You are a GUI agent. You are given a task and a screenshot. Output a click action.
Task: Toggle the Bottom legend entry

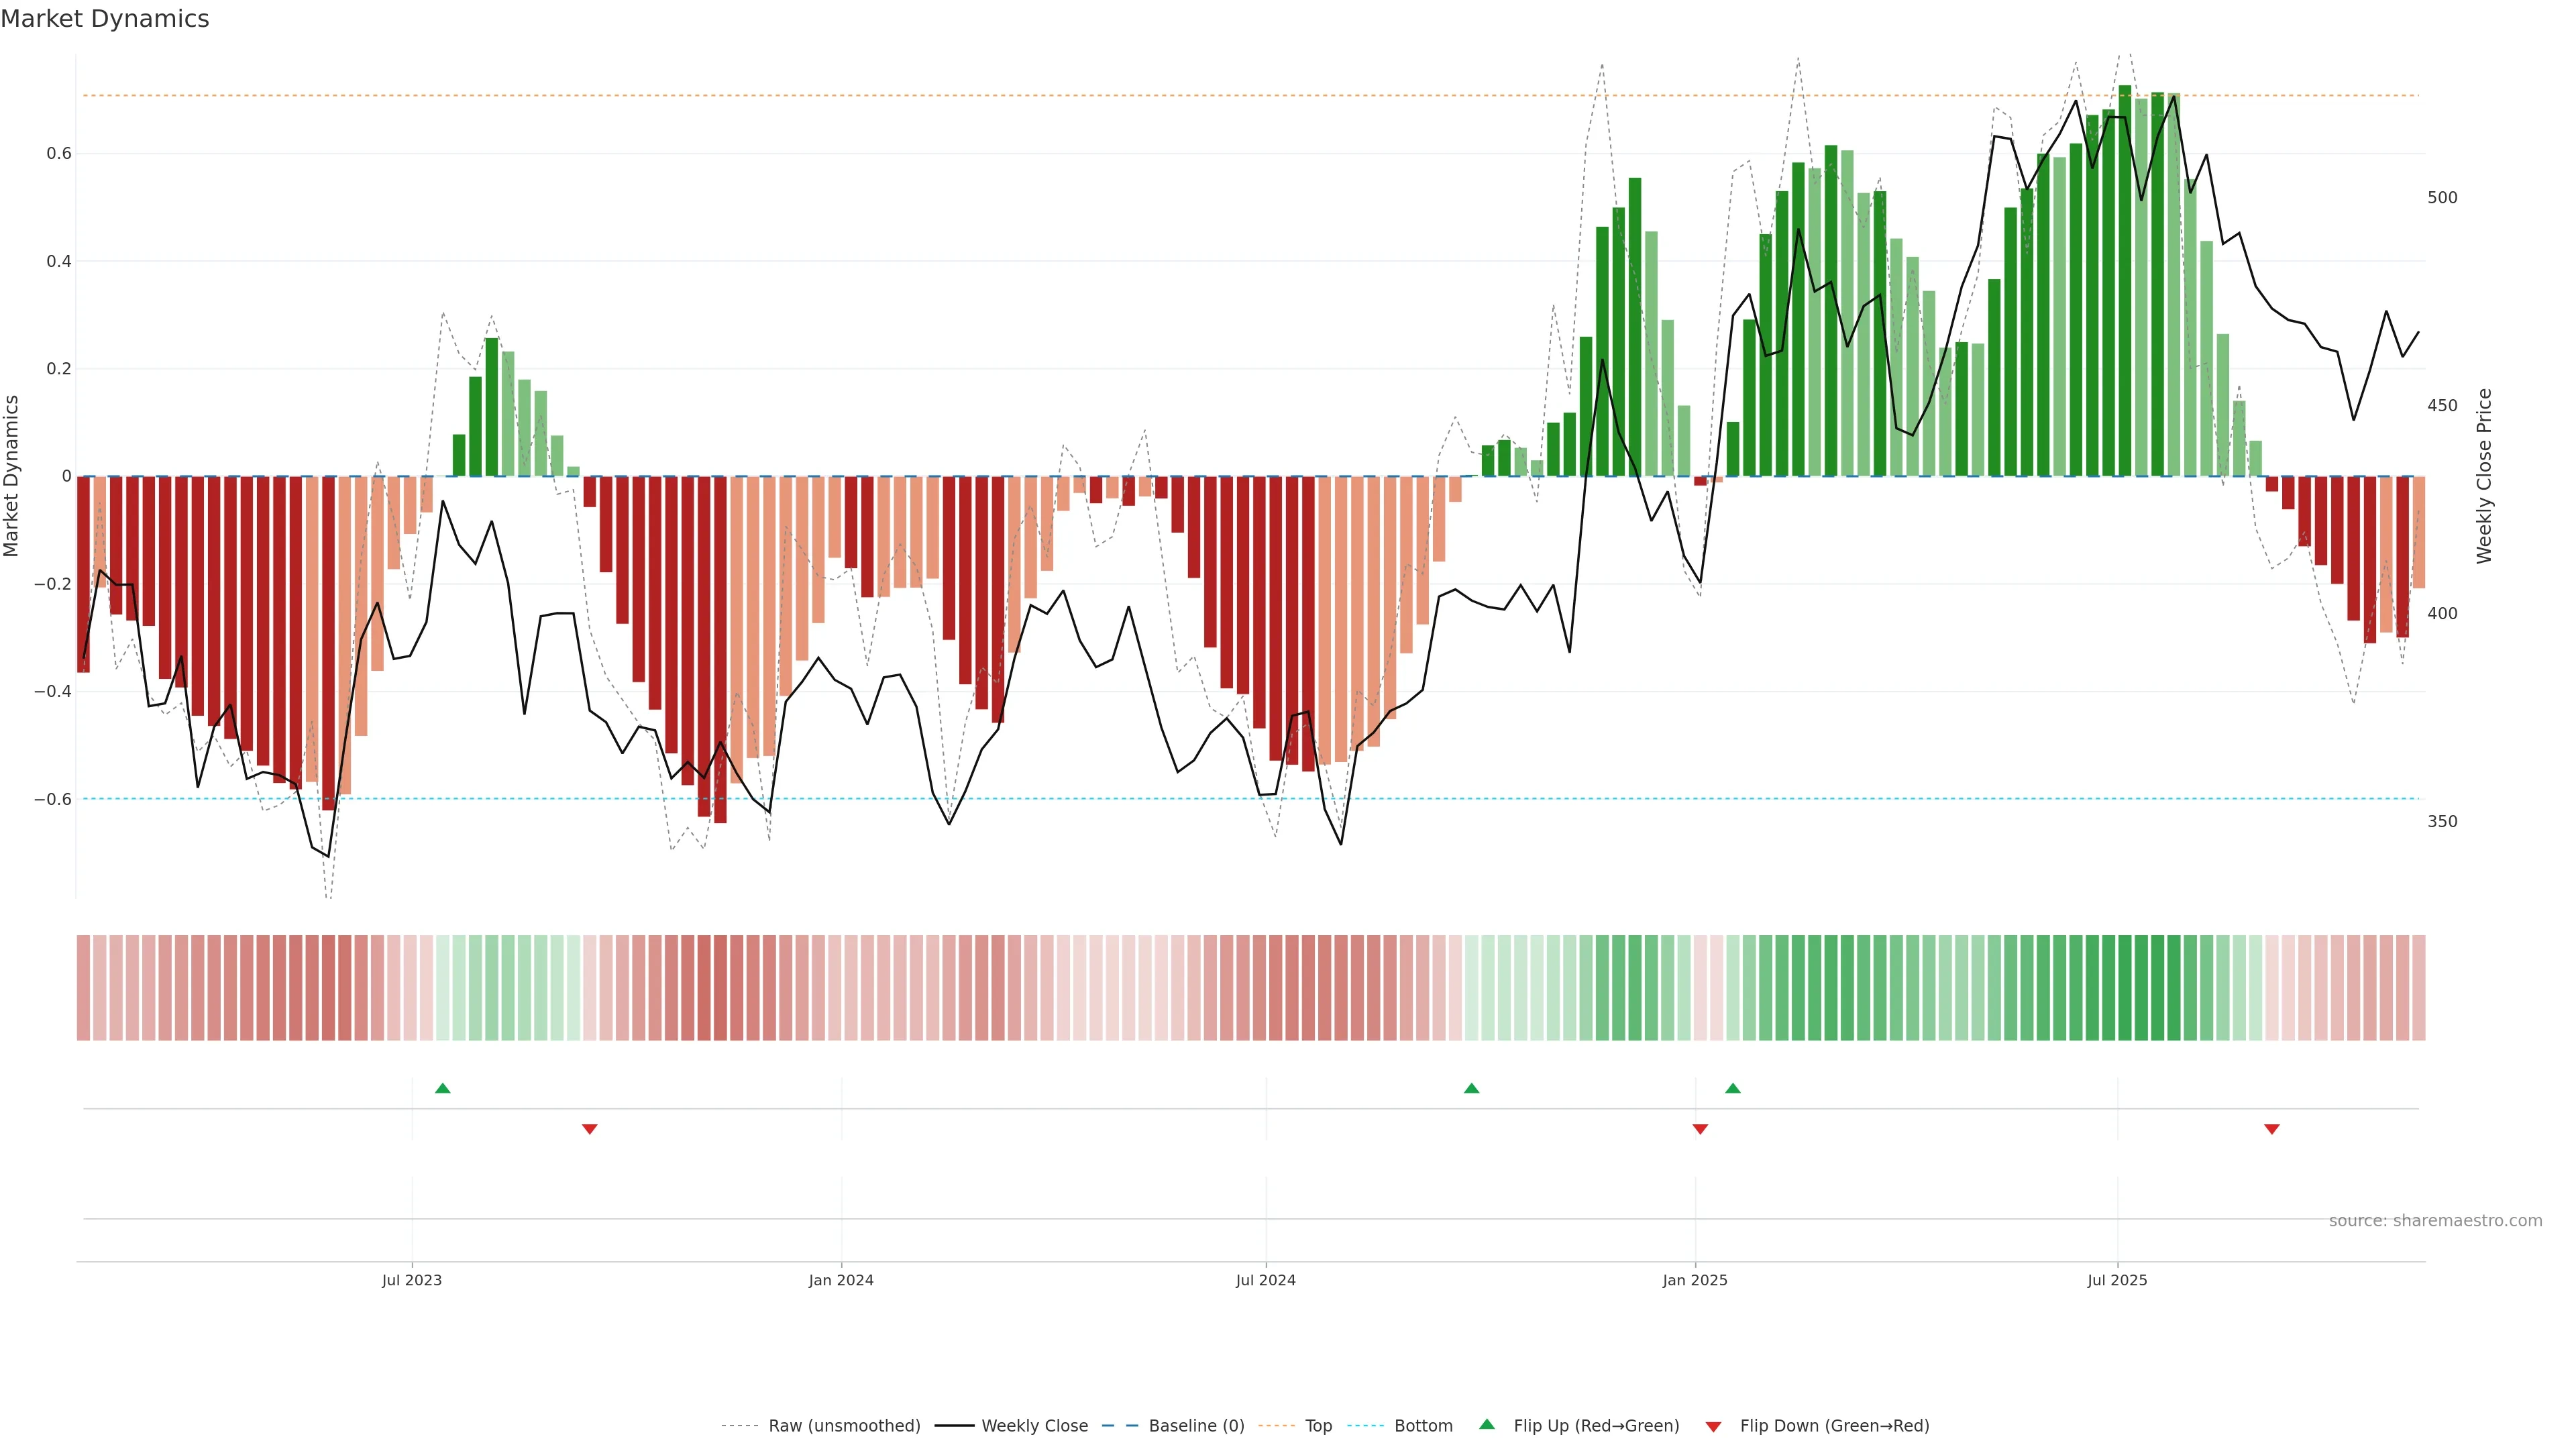coord(1423,1426)
